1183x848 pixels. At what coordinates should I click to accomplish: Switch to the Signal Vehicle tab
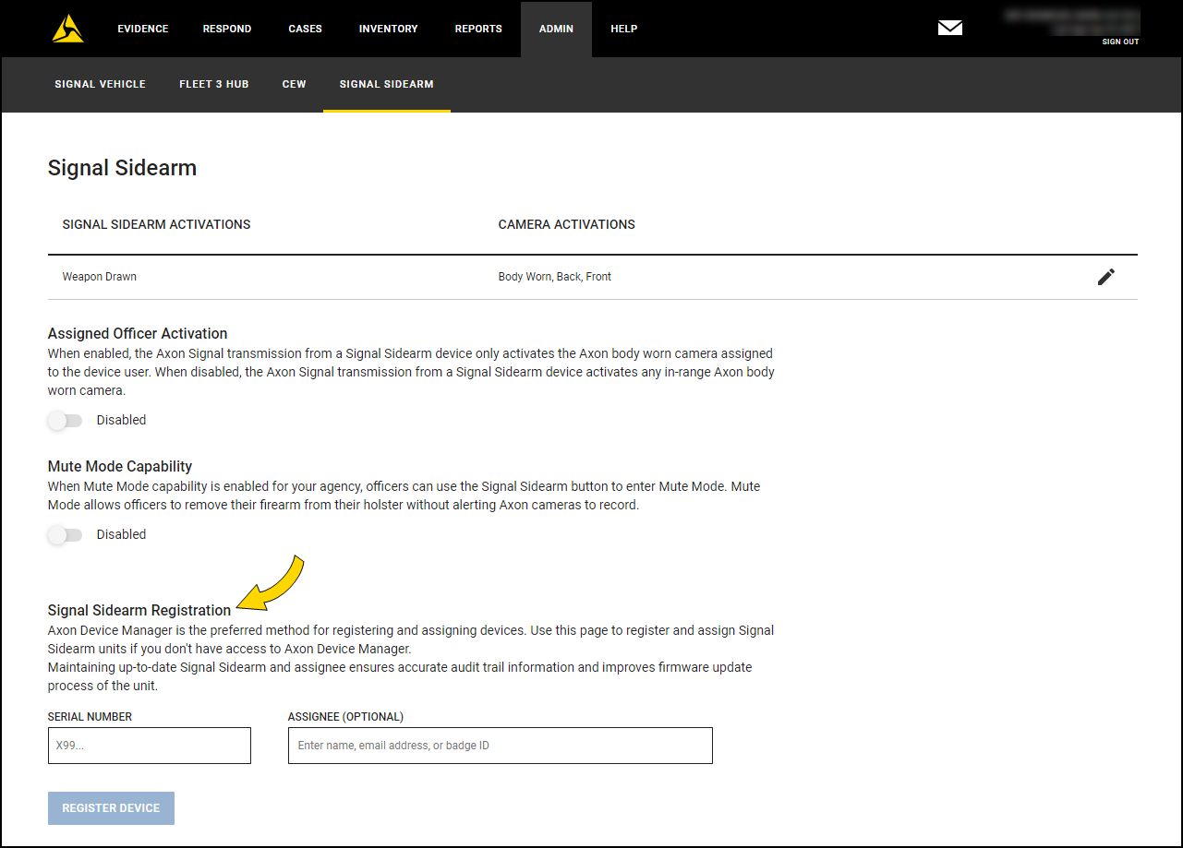pyautogui.click(x=100, y=84)
